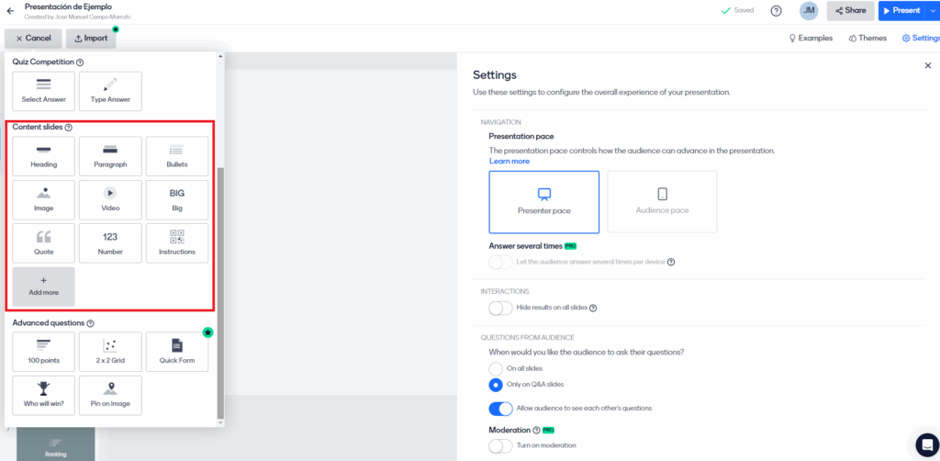Open the Themes tab
The image size is (940, 461).
pyautogui.click(x=867, y=39)
